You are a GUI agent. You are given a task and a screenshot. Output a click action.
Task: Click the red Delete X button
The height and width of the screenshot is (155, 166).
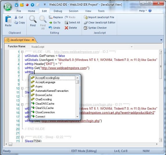click(71, 28)
